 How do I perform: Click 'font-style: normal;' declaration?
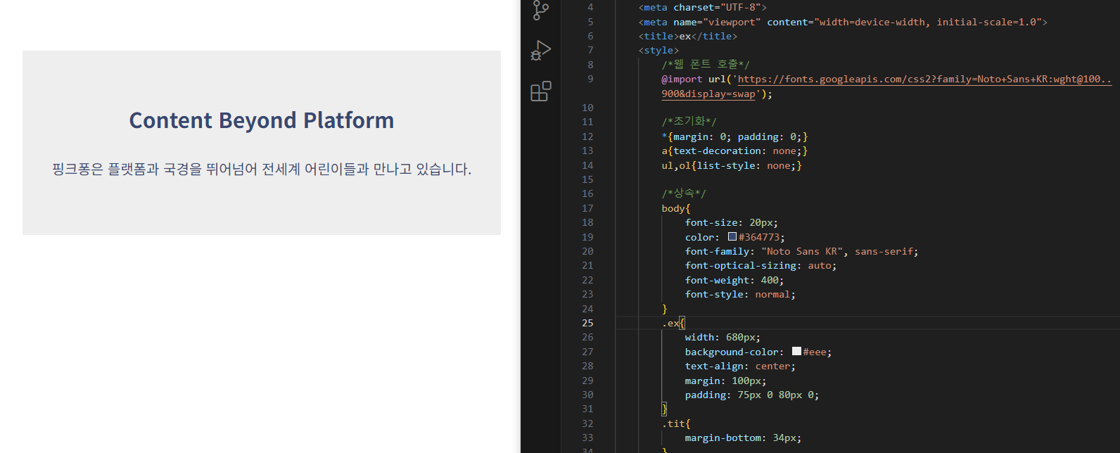pos(740,294)
